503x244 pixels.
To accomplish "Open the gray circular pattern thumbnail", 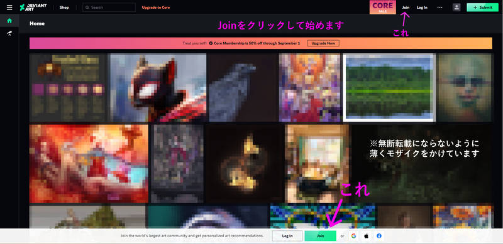I will [177, 164].
